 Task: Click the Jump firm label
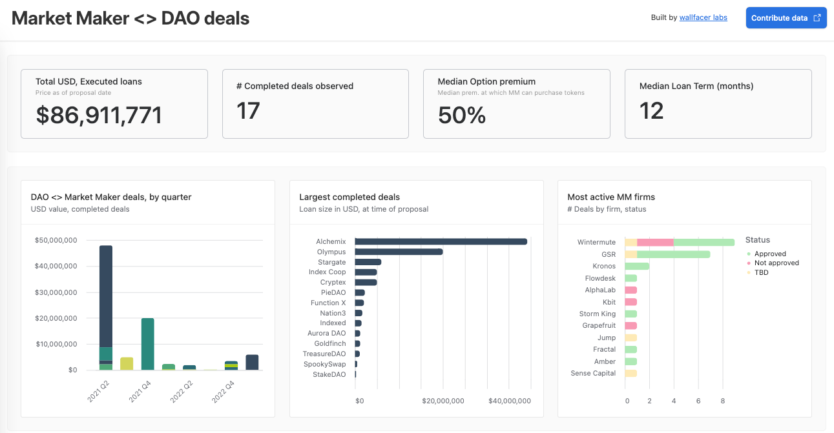point(607,337)
